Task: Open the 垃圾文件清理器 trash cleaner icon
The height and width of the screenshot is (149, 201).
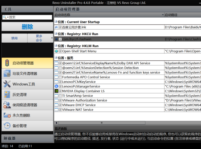Action: (7, 74)
